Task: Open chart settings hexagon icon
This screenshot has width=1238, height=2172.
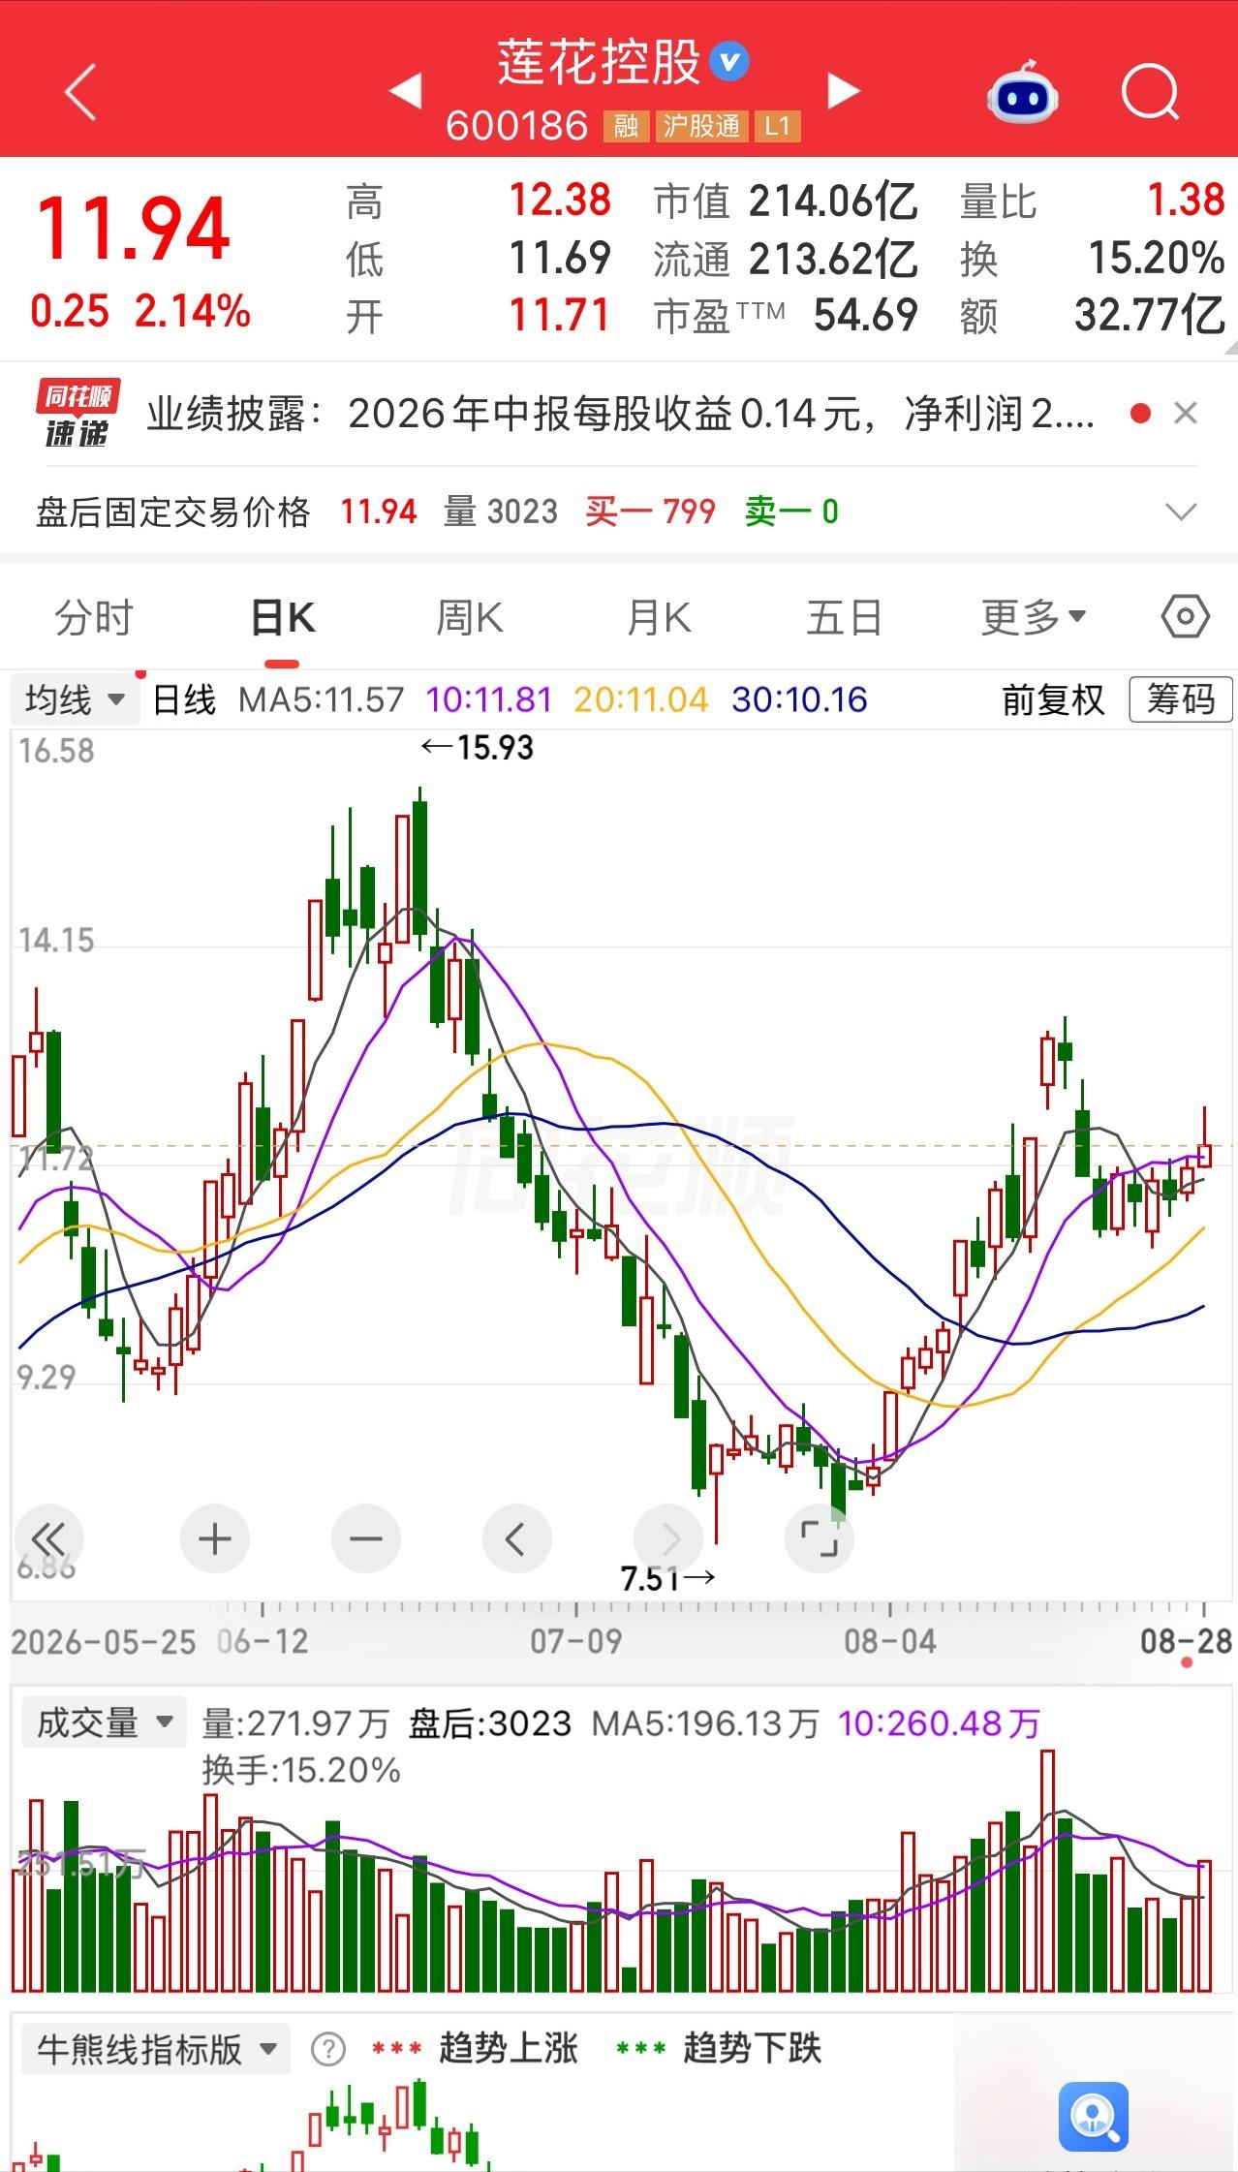Action: 1186,617
